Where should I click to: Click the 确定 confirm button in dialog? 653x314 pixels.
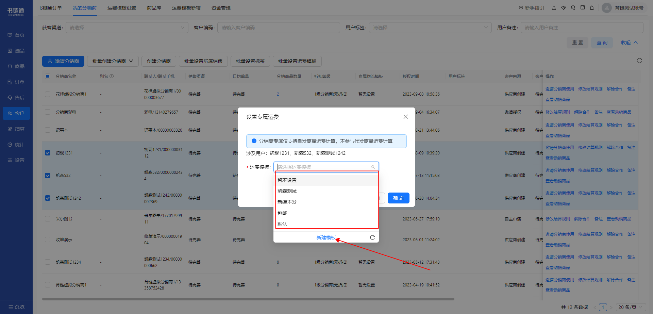coord(399,198)
